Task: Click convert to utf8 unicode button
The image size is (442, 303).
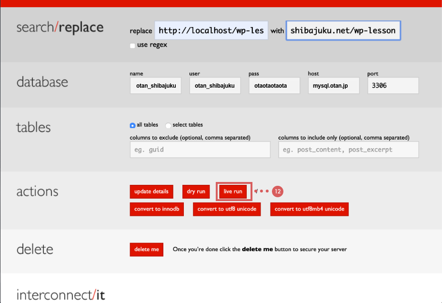Action: point(227,209)
